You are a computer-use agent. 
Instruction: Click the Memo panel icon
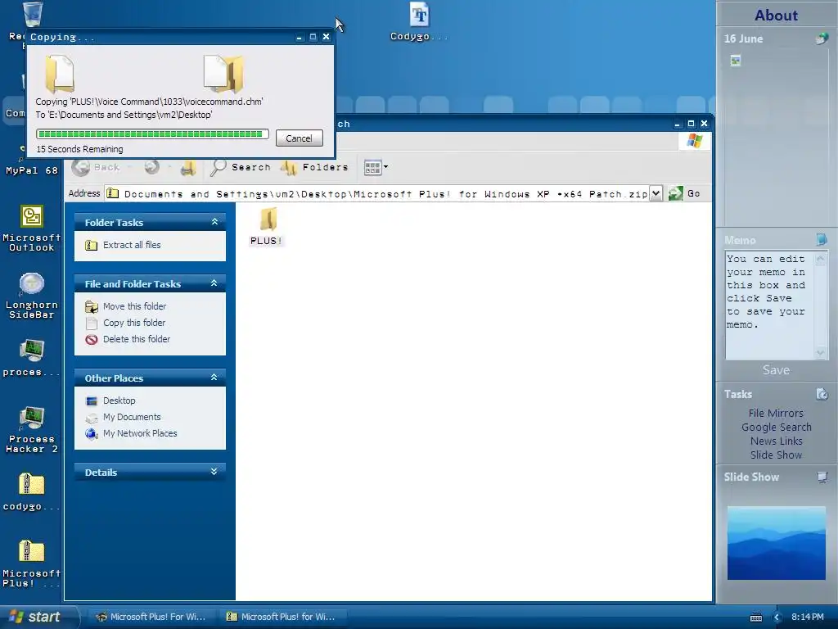[822, 240]
